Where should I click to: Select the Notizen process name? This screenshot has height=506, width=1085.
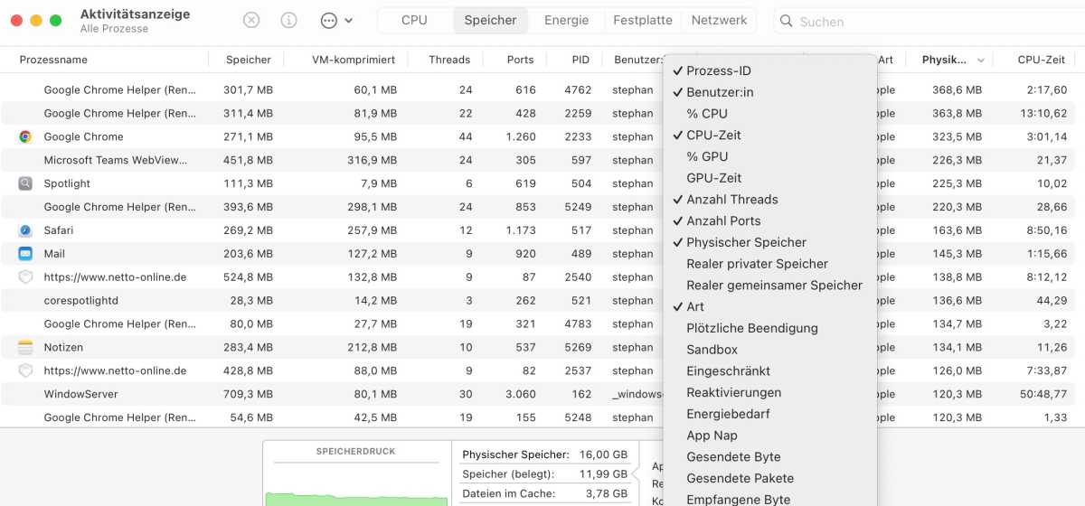(63, 347)
